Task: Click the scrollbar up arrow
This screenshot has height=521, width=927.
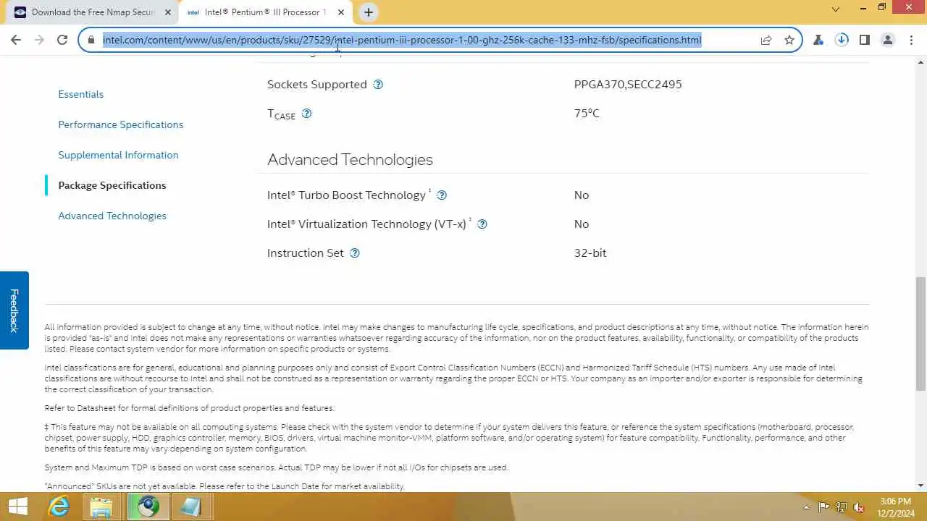Action: pos(920,63)
